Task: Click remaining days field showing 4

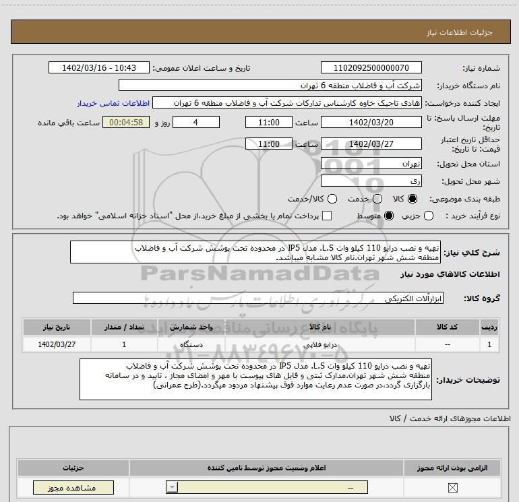Action: pyautogui.click(x=196, y=123)
